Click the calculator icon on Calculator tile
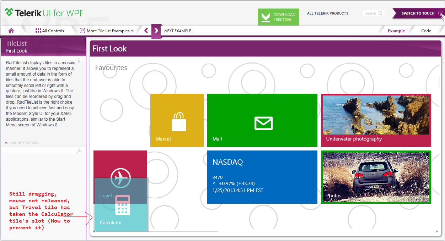Viewport: 445px width, 241px height. 123,205
